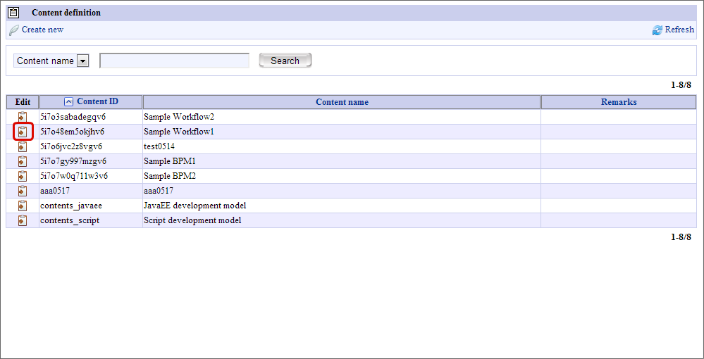Open edit icon for test0514 row
This screenshot has width=704, height=359.
[x=23, y=146]
